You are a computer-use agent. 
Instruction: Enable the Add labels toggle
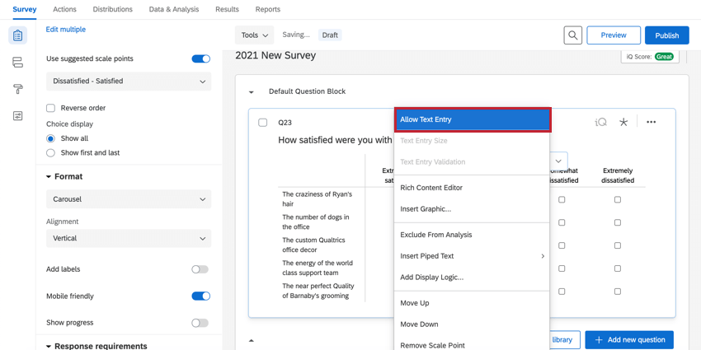[200, 269]
